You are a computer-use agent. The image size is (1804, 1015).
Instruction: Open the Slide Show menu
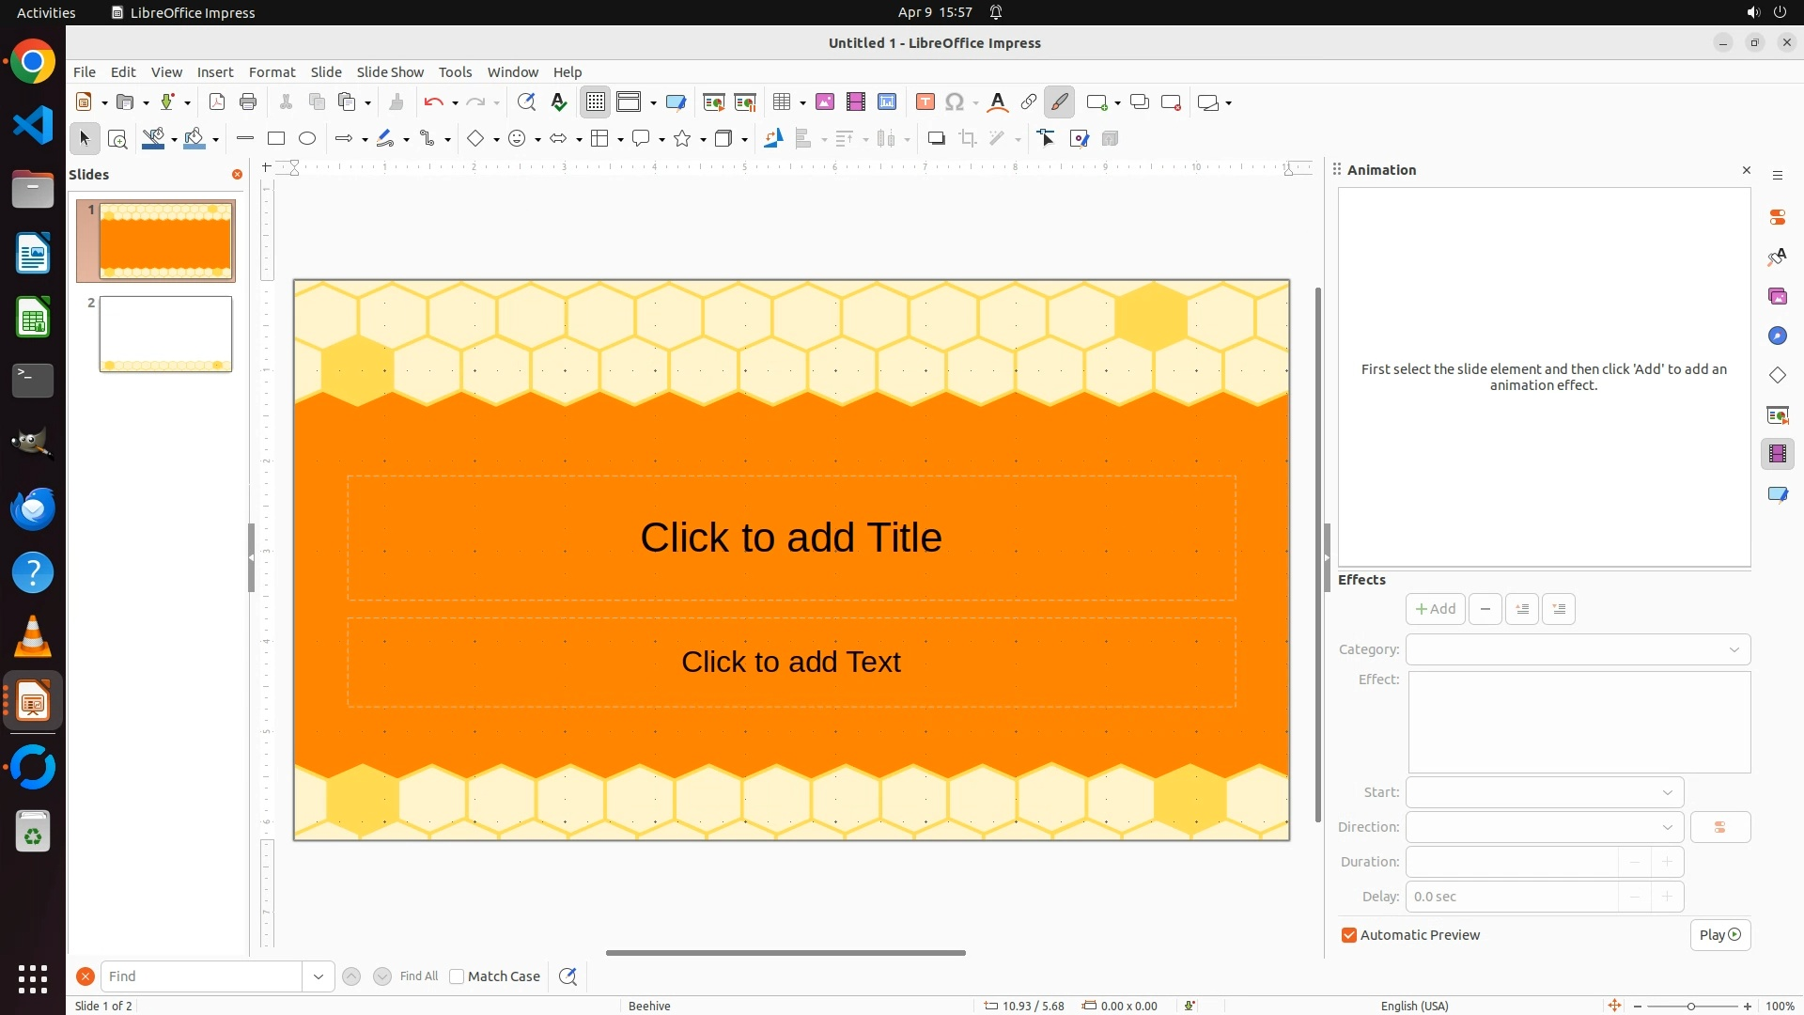click(390, 72)
